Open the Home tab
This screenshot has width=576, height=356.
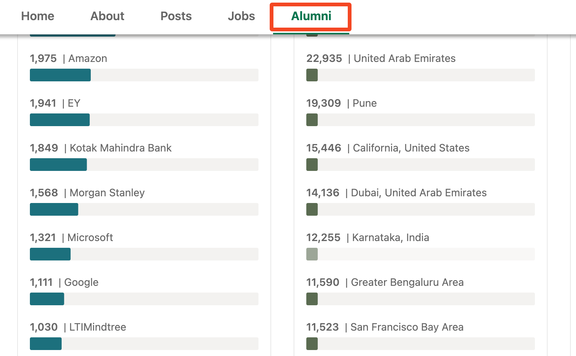(x=38, y=16)
